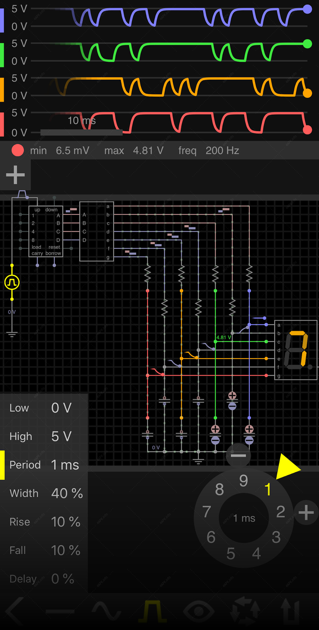This screenshot has width=319, height=630.
Task: Tap the clock probe symbol above counter
Action: 22,194
